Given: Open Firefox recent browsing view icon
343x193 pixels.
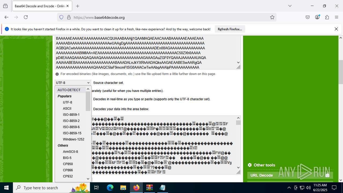Looking at the screenshot, I should 5,6.
